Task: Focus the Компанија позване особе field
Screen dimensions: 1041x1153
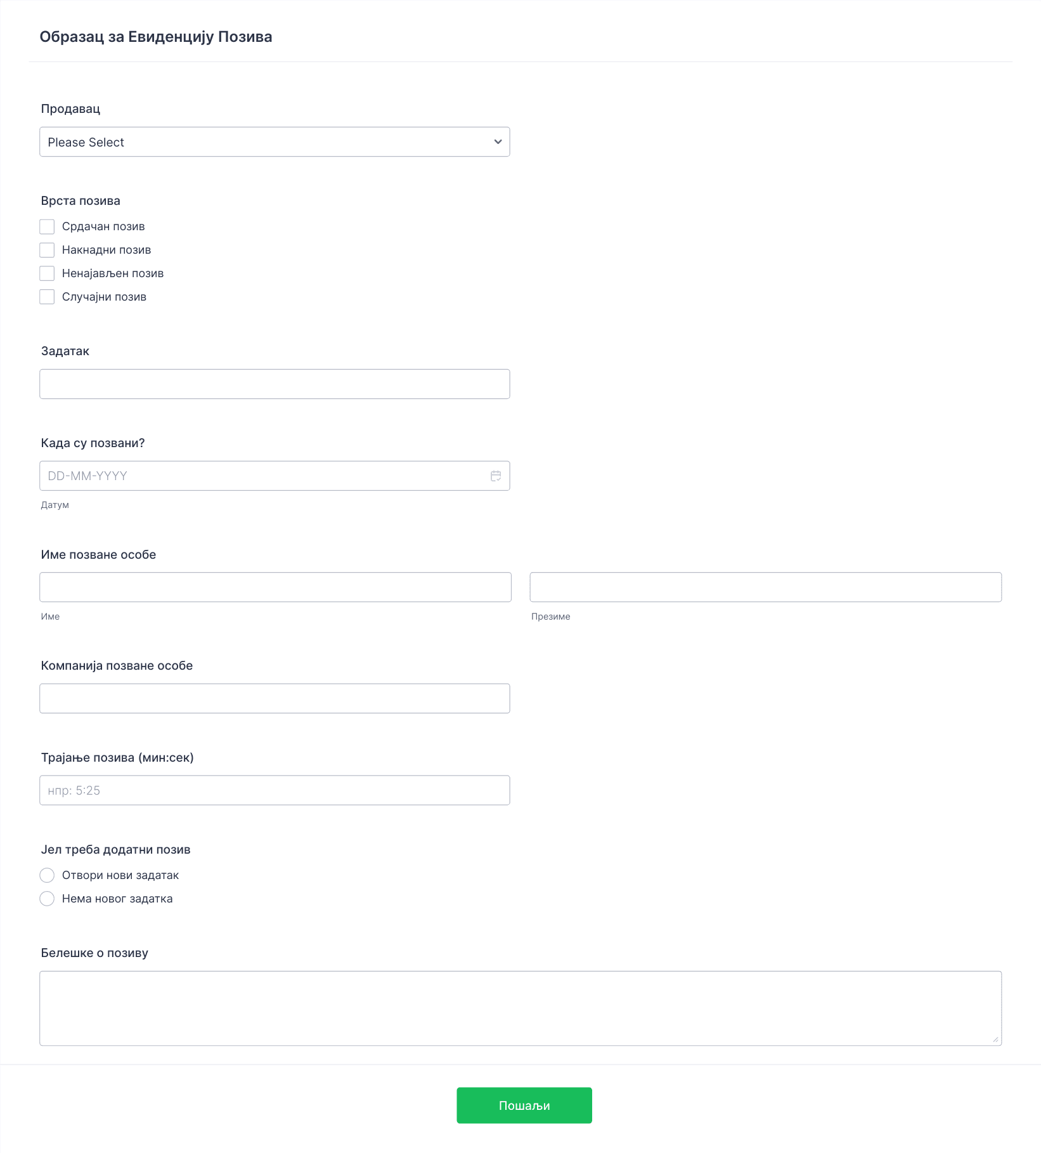Action: (x=275, y=698)
